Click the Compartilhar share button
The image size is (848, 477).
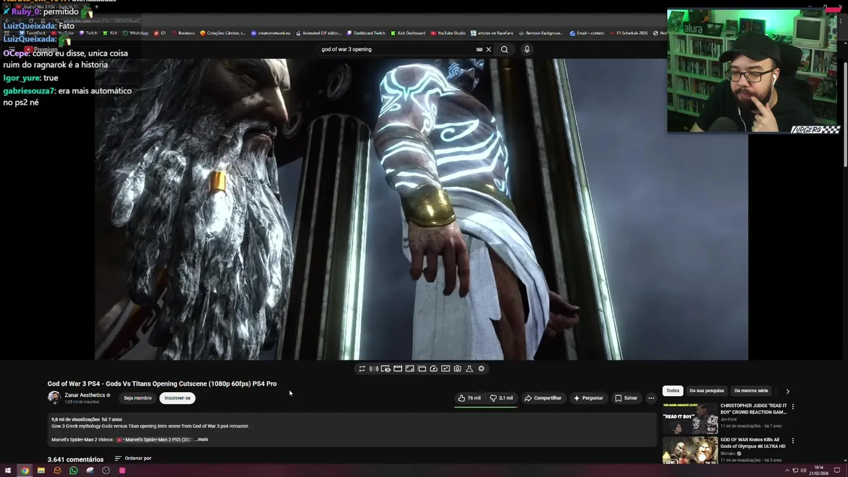tap(543, 398)
